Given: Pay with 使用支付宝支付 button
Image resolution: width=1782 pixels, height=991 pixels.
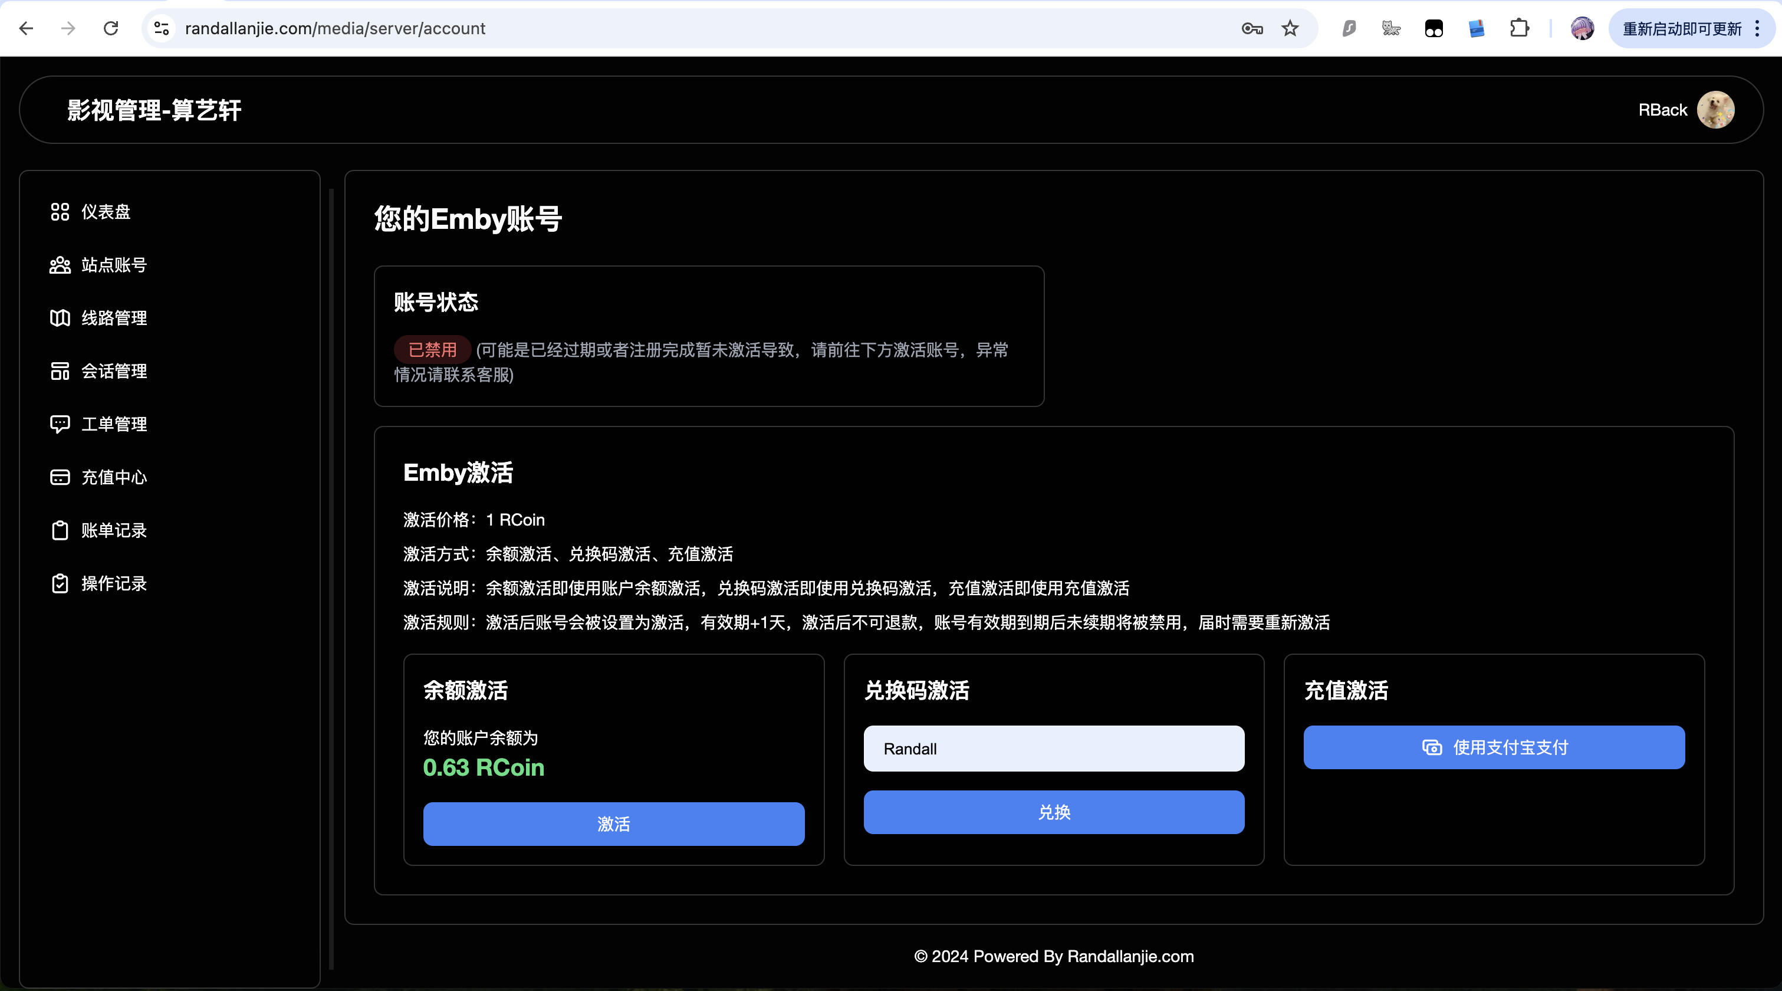Looking at the screenshot, I should point(1494,747).
